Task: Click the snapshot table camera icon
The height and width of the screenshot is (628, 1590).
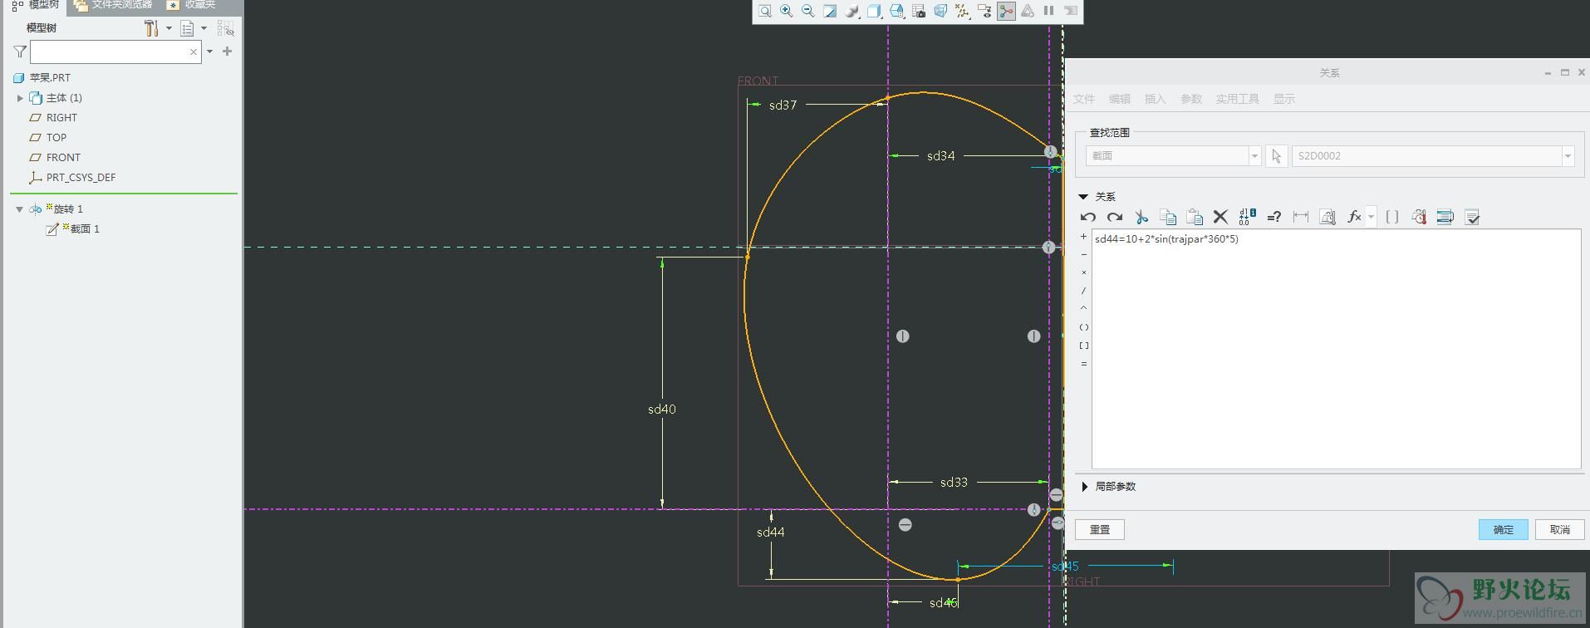Action: 919,11
